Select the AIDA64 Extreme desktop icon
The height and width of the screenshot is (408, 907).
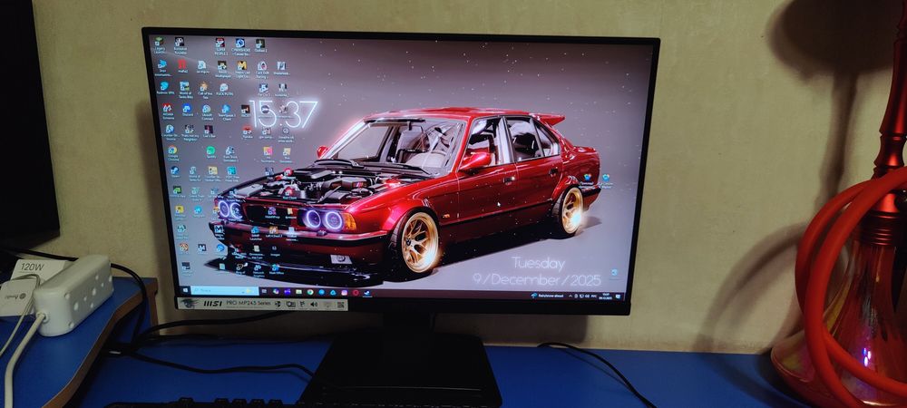click(x=168, y=112)
